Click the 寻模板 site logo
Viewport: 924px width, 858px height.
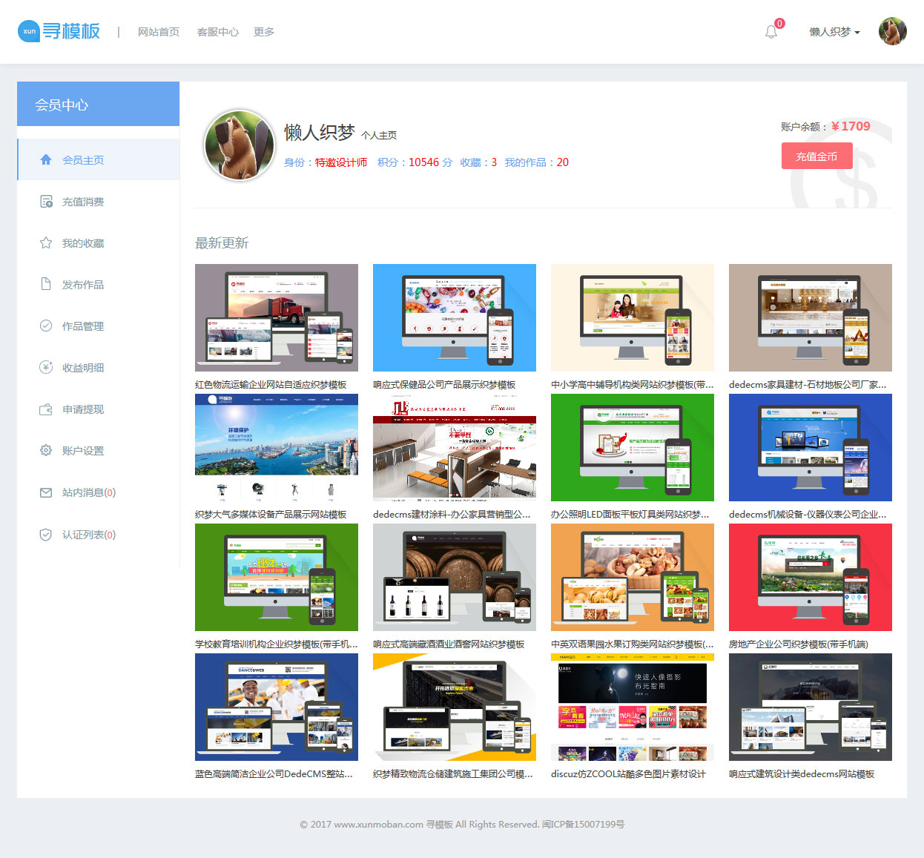pos(59,31)
